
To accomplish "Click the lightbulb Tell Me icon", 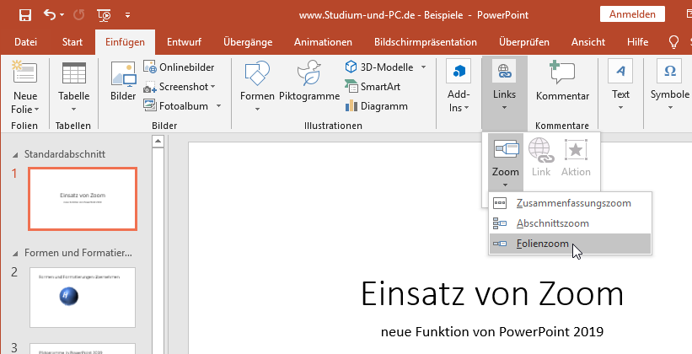I will 673,42.
